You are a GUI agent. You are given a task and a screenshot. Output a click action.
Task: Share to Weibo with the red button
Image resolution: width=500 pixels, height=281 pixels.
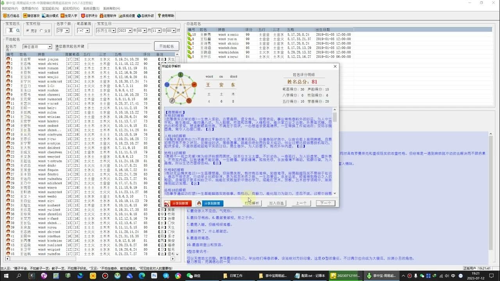coord(178,203)
